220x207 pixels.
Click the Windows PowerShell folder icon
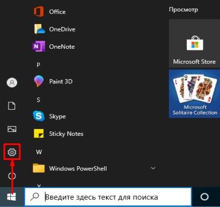click(38, 169)
